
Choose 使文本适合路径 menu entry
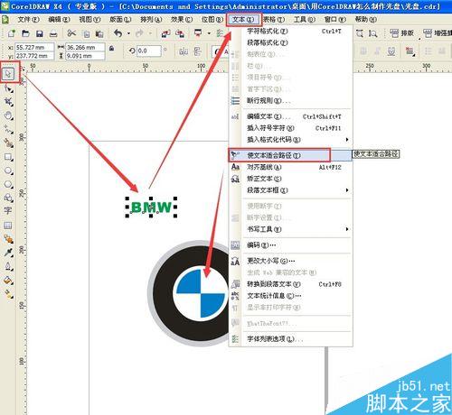(291, 155)
